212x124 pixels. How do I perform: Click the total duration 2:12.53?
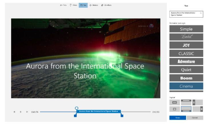156,112
